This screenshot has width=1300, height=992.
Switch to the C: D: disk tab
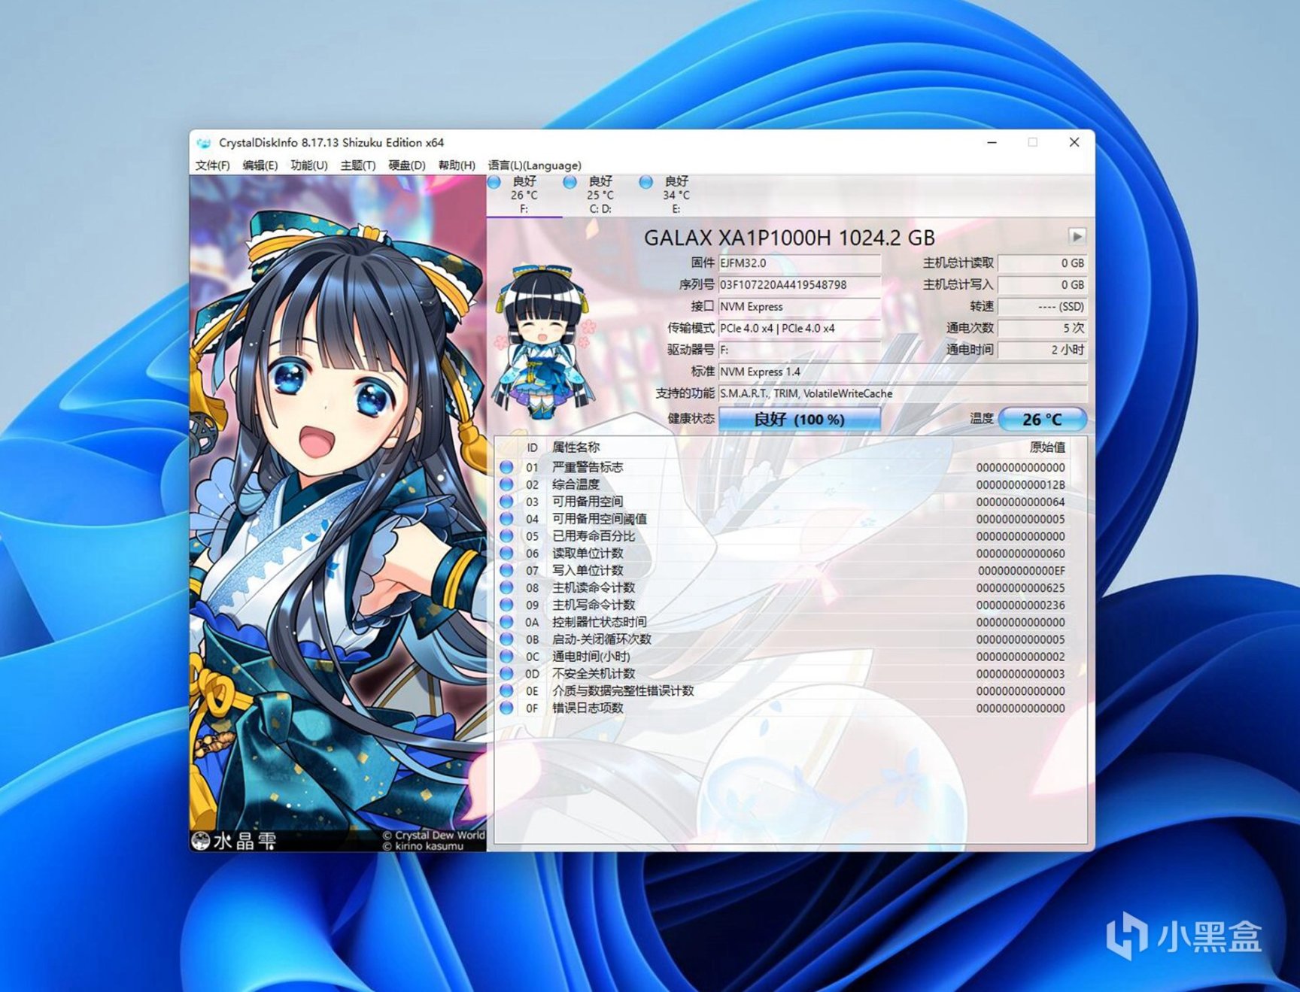[x=600, y=195]
